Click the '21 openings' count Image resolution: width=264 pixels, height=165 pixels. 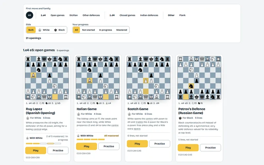(x=33, y=38)
